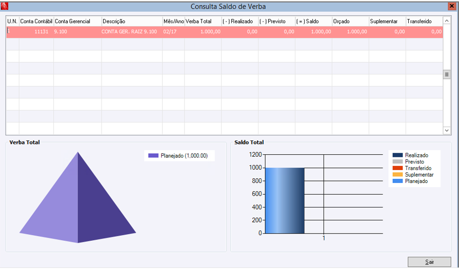The image size is (459, 270).
Task: Click the blue Planejado bar in Saldo Total chart
Action: tap(285, 201)
